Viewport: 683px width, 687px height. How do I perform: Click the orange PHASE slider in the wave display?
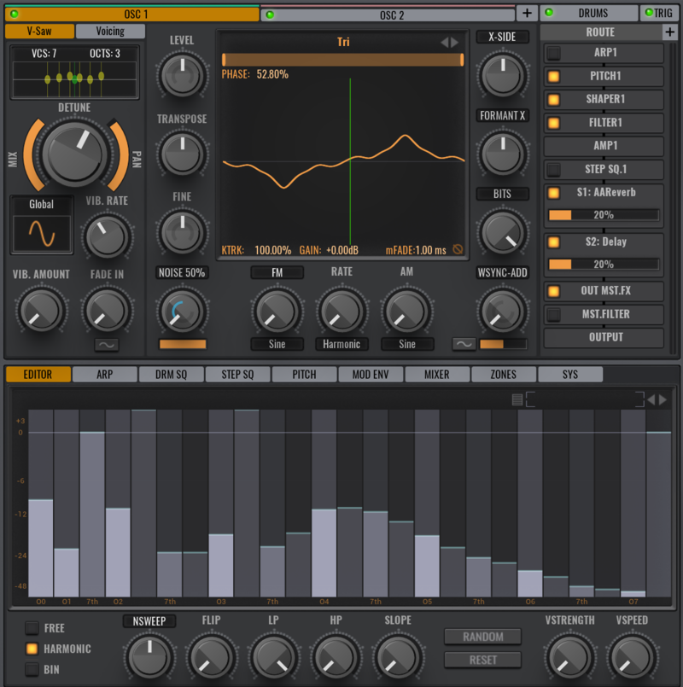[x=341, y=58]
